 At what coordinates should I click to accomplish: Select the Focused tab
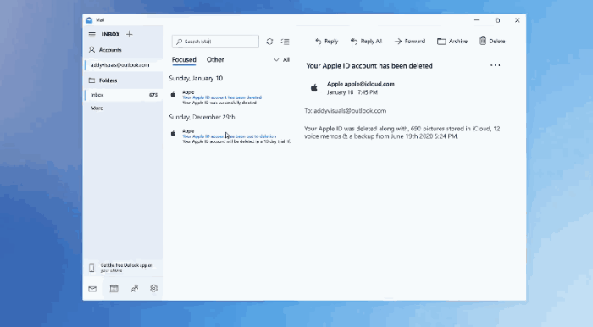coord(184,60)
